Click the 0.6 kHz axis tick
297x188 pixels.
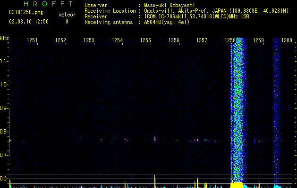4,179
